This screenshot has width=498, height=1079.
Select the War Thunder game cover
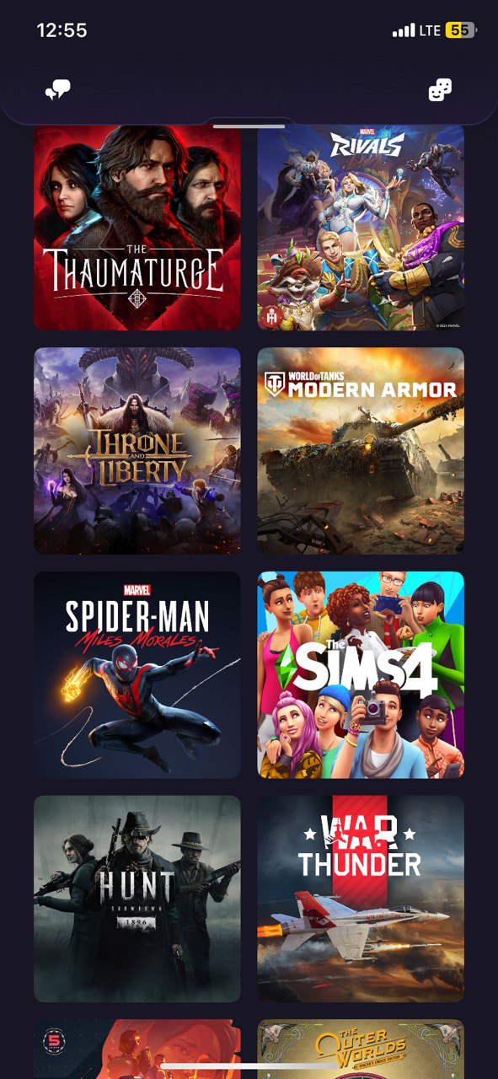[361, 899]
